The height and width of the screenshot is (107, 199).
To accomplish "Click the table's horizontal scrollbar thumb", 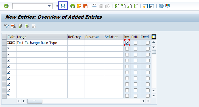I will pyautogui.click(x=35, y=101).
